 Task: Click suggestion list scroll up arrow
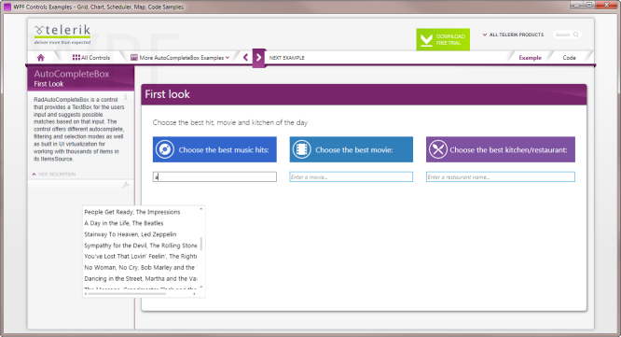coord(201,208)
